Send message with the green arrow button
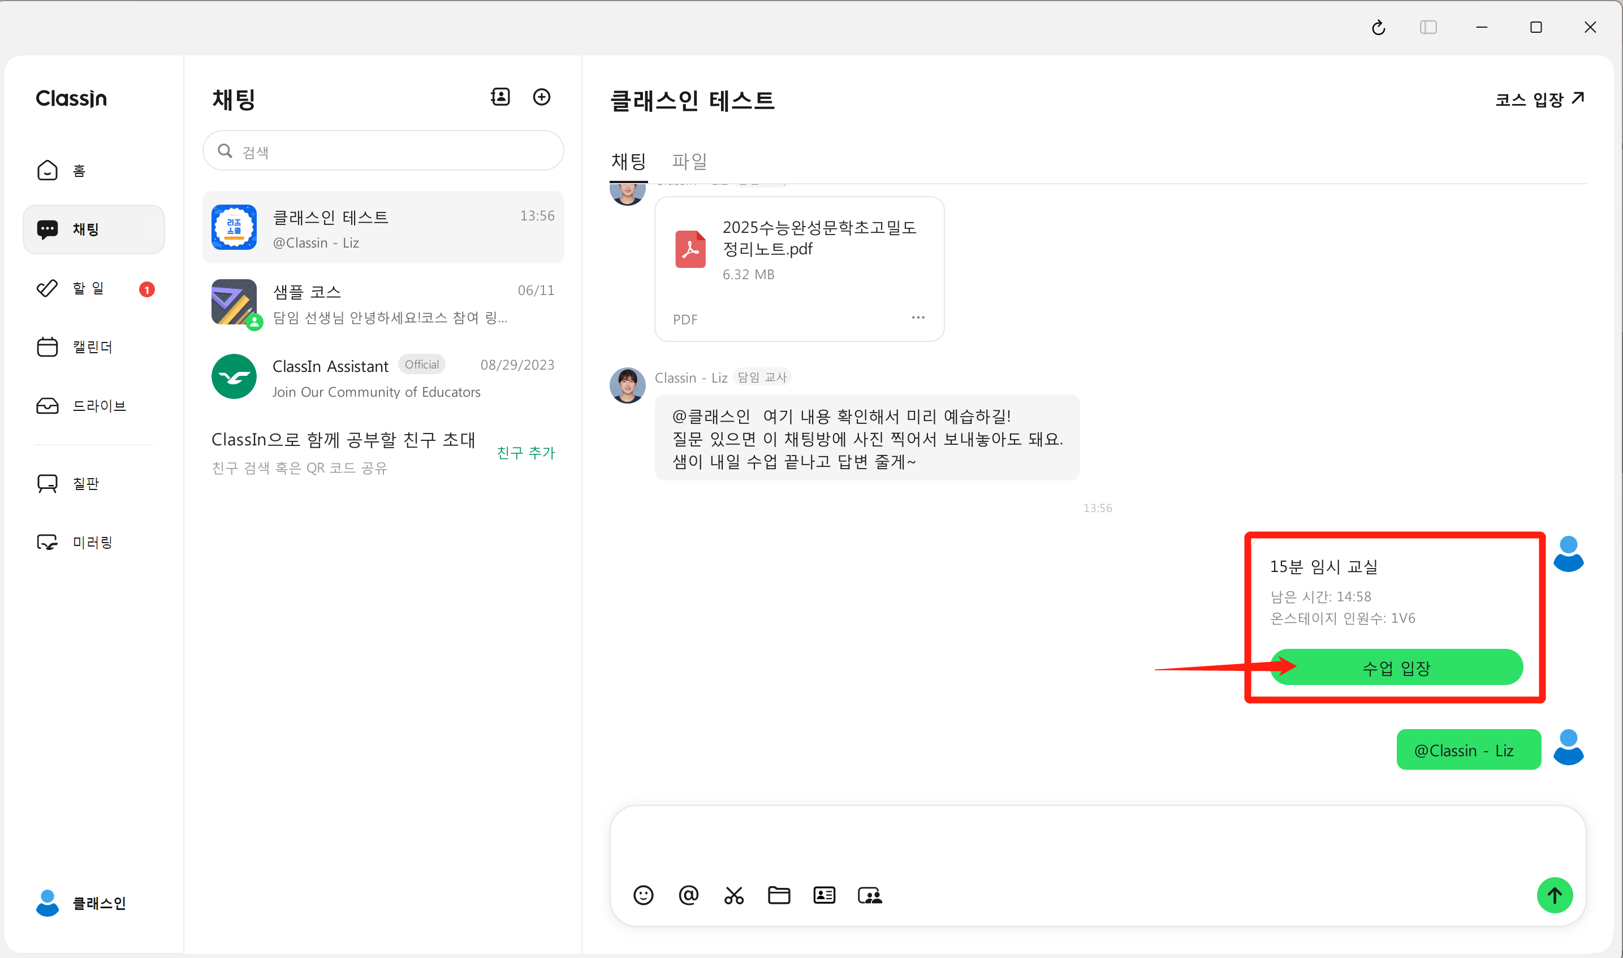Viewport: 1623px width, 958px height. click(1555, 895)
